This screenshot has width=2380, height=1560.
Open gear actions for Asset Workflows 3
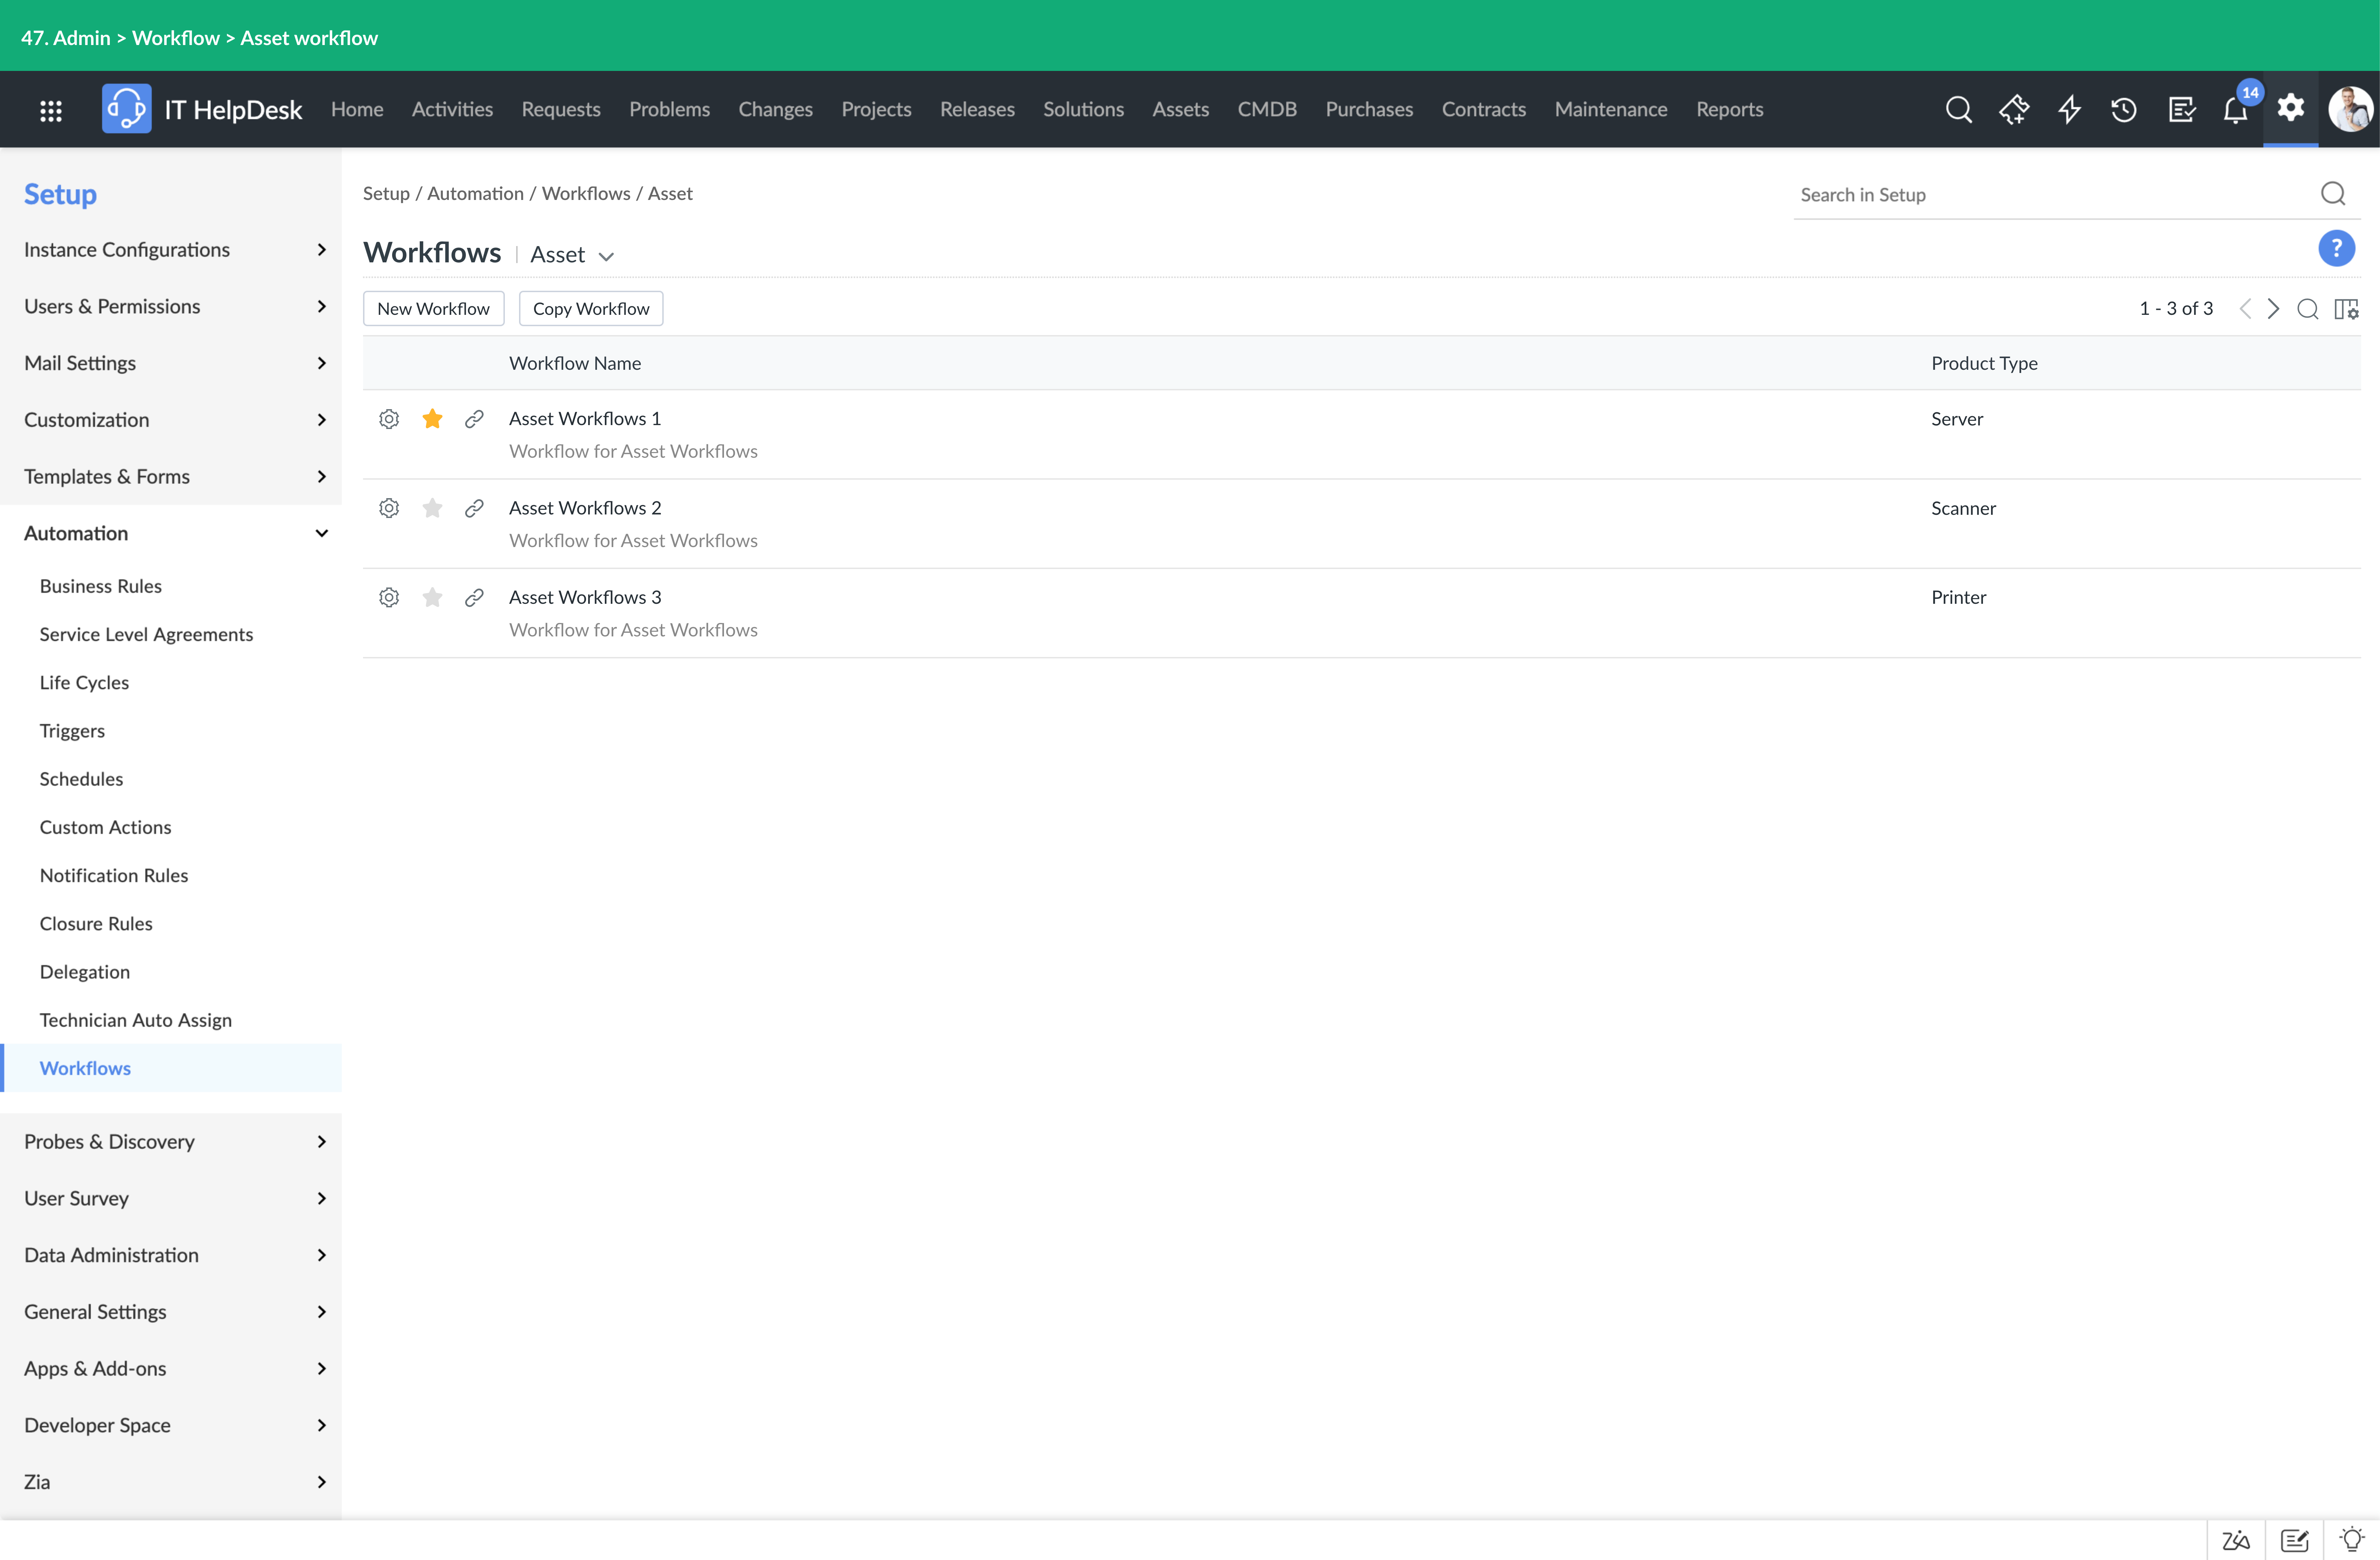click(x=389, y=598)
